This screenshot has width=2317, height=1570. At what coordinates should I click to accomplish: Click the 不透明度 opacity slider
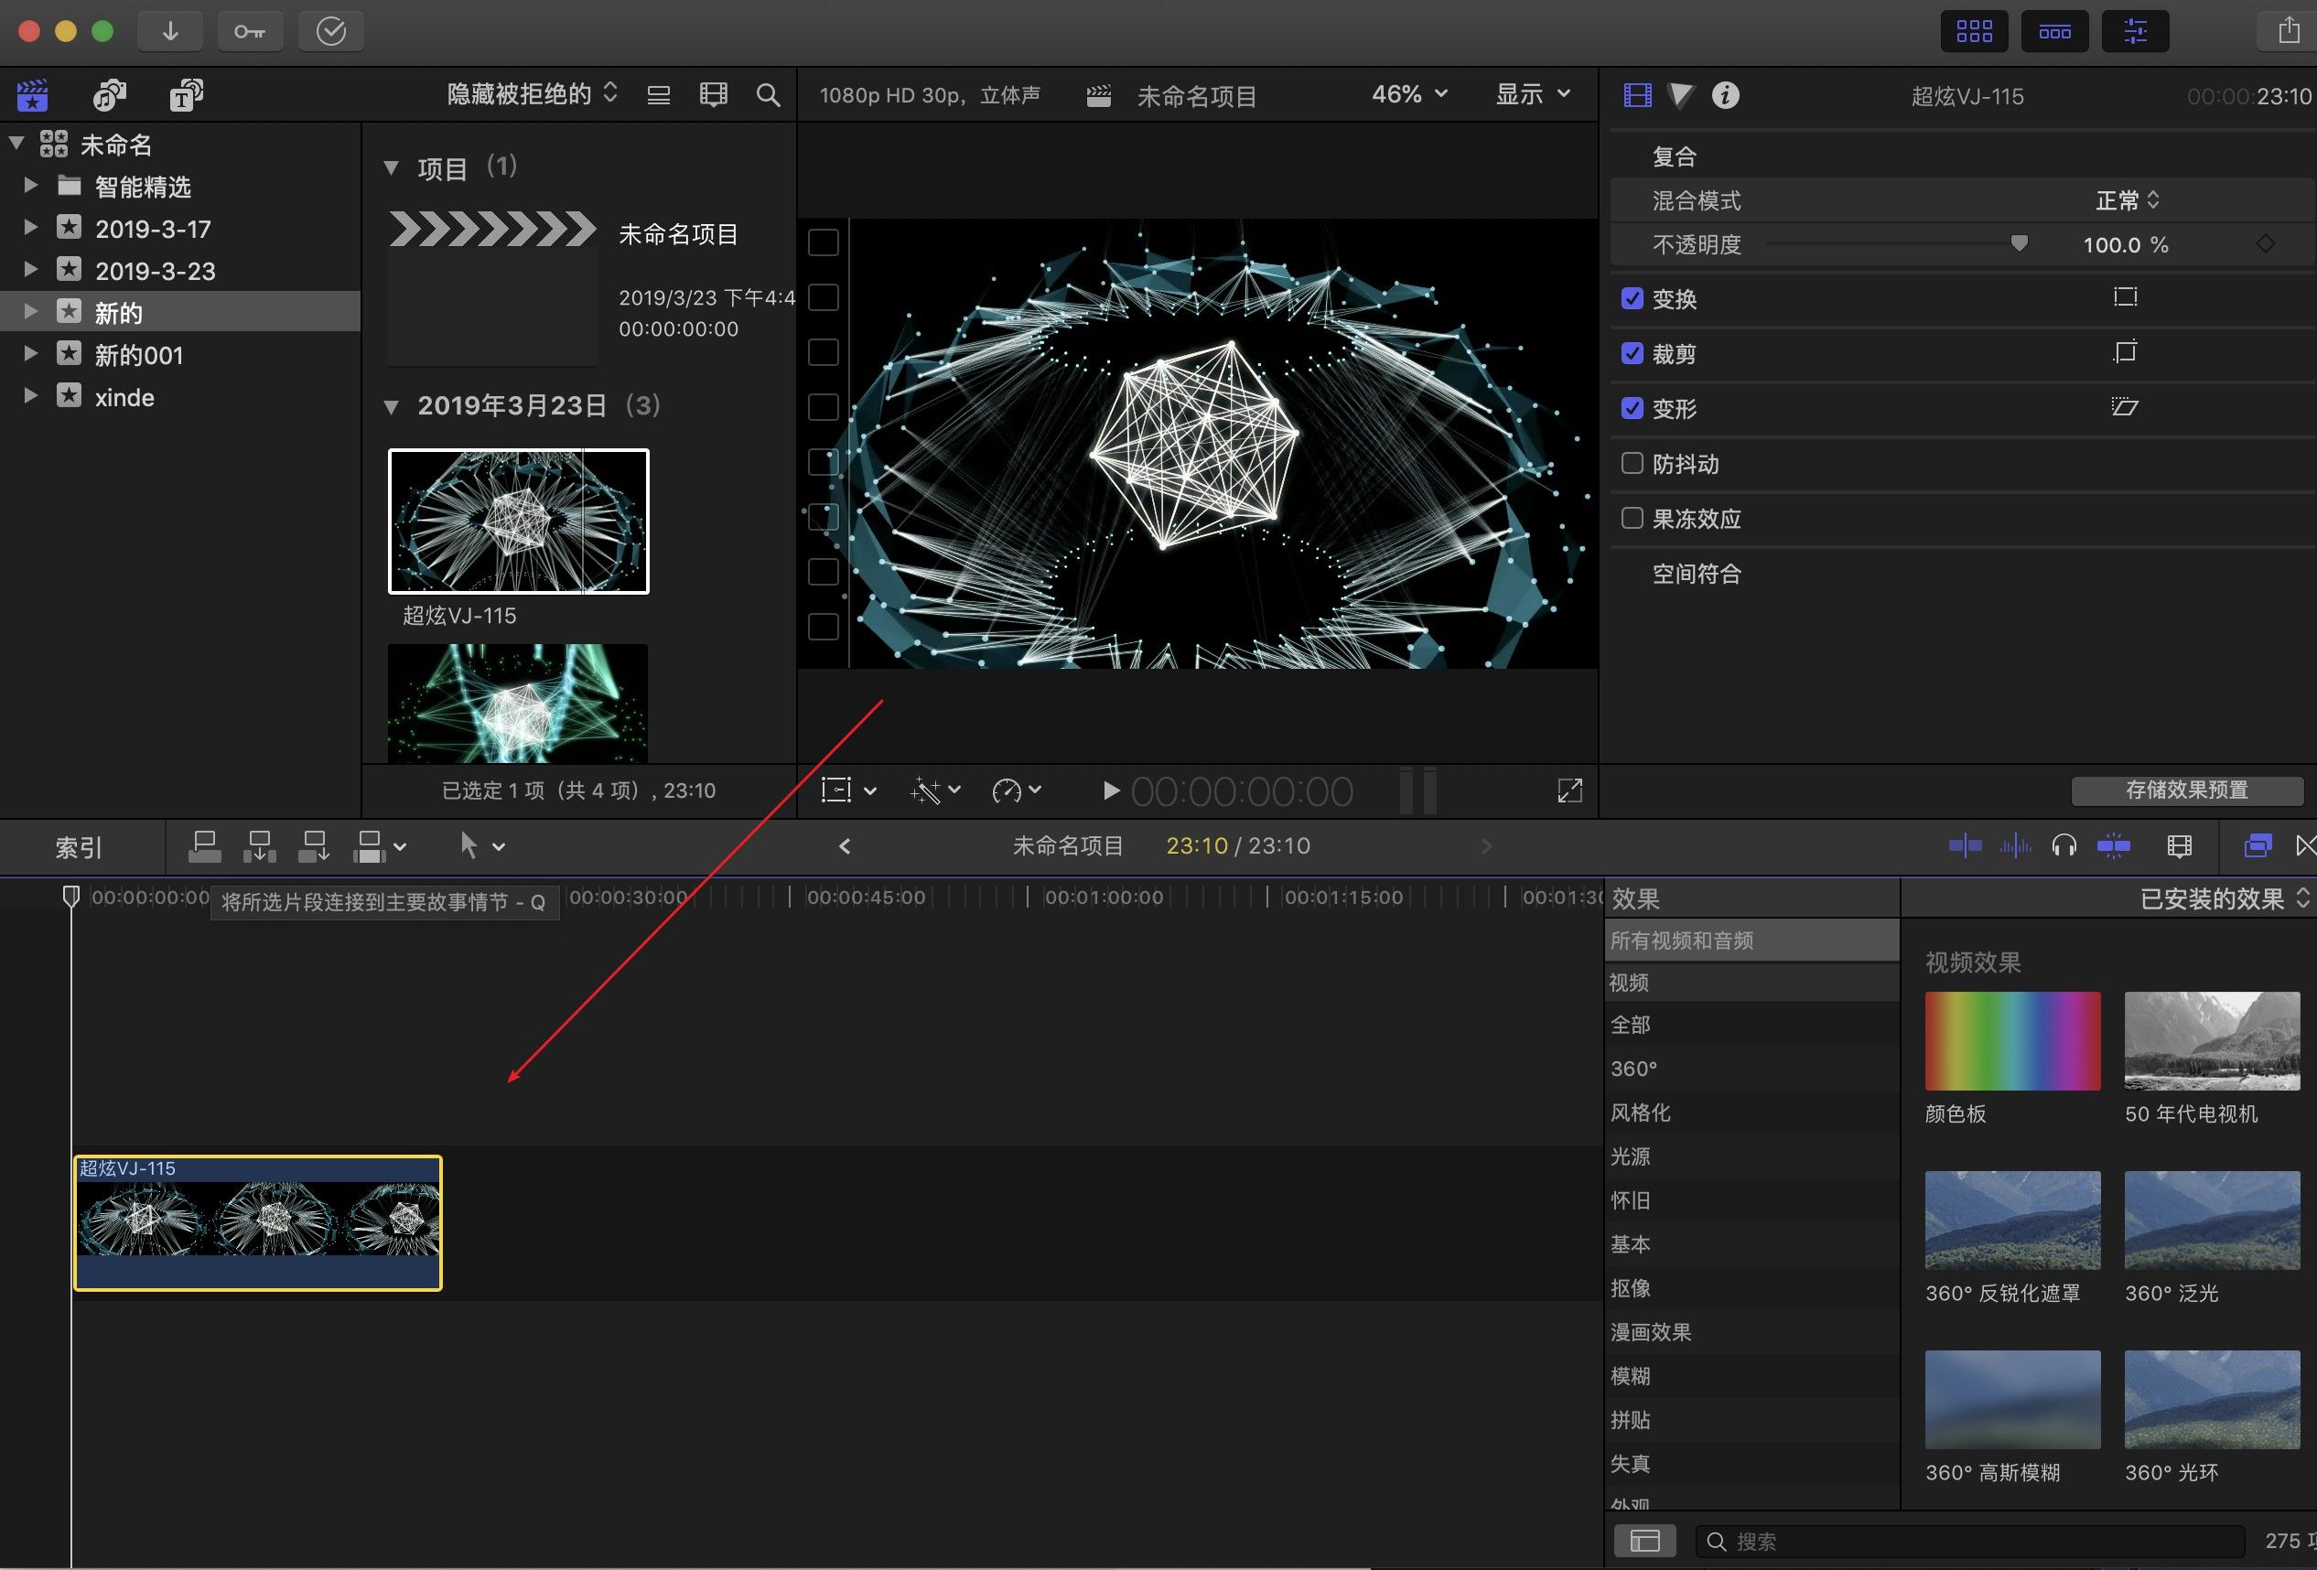click(1896, 243)
